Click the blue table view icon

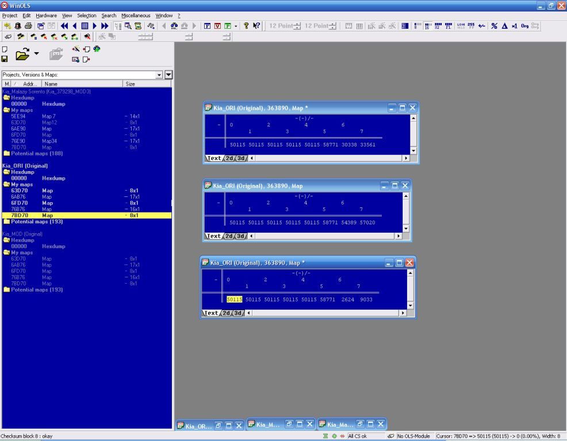coord(405,26)
